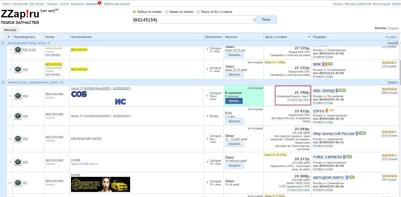This screenshot has width=401, height=197.
Task: Switch to the Фильтры tab
Action: pos(10,30)
